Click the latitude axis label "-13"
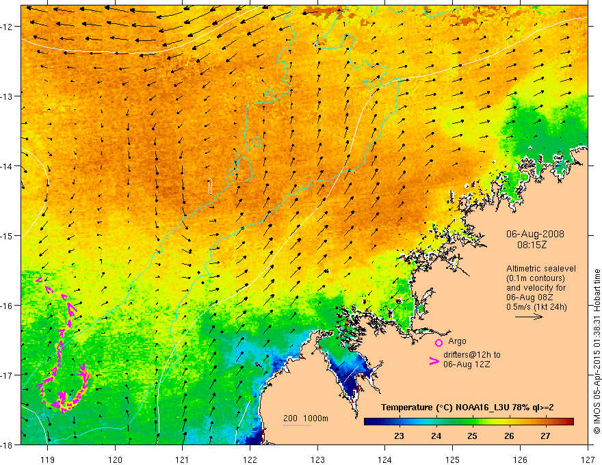The height and width of the screenshot is (465, 602). (7, 96)
